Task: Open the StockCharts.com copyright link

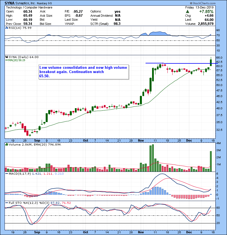Action: click(203, 3)
